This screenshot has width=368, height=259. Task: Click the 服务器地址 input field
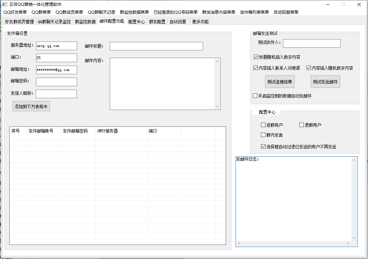point(57,46)
